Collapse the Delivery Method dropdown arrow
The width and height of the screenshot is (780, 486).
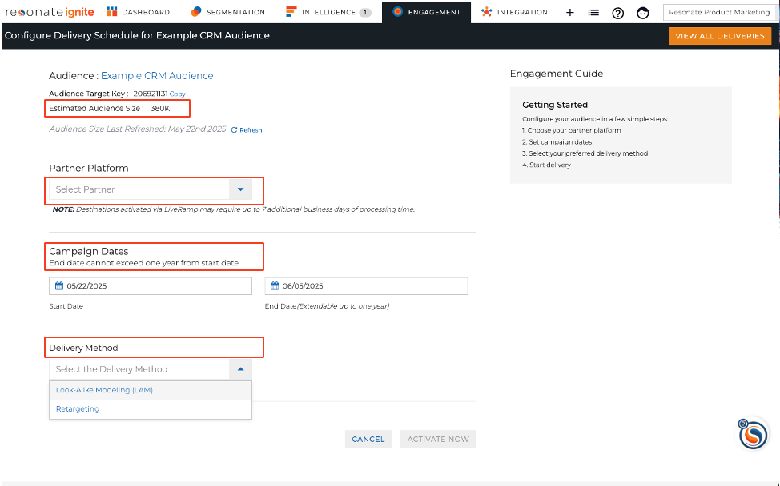[x=240, y=368]
